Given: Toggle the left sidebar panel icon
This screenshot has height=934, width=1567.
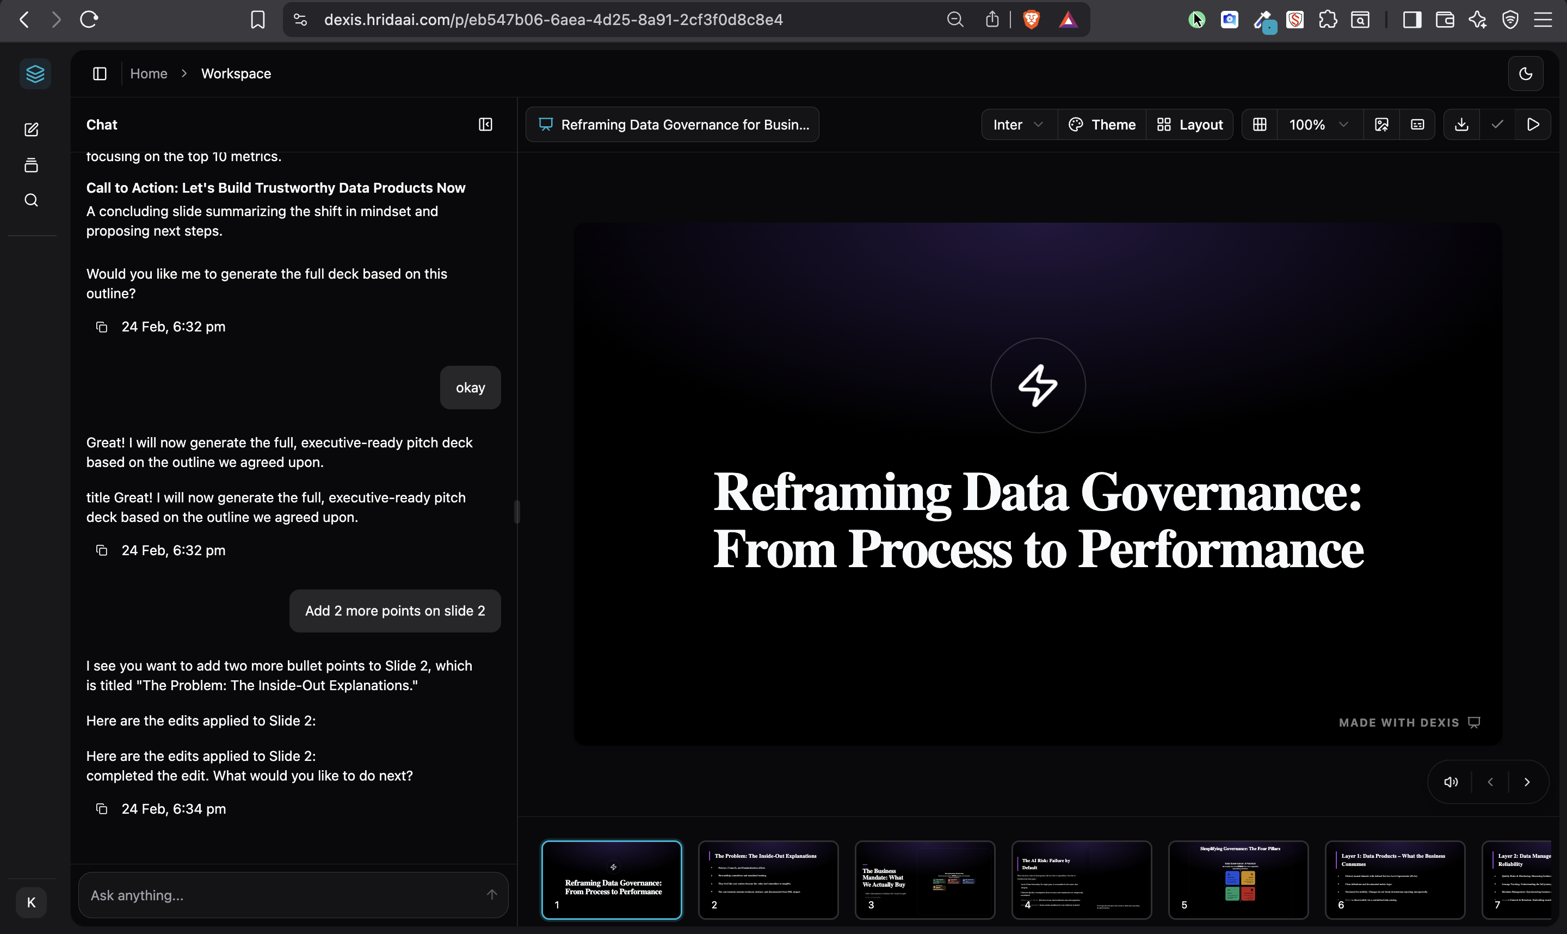Looking at the screenshot, I should [x=100, y=73].
